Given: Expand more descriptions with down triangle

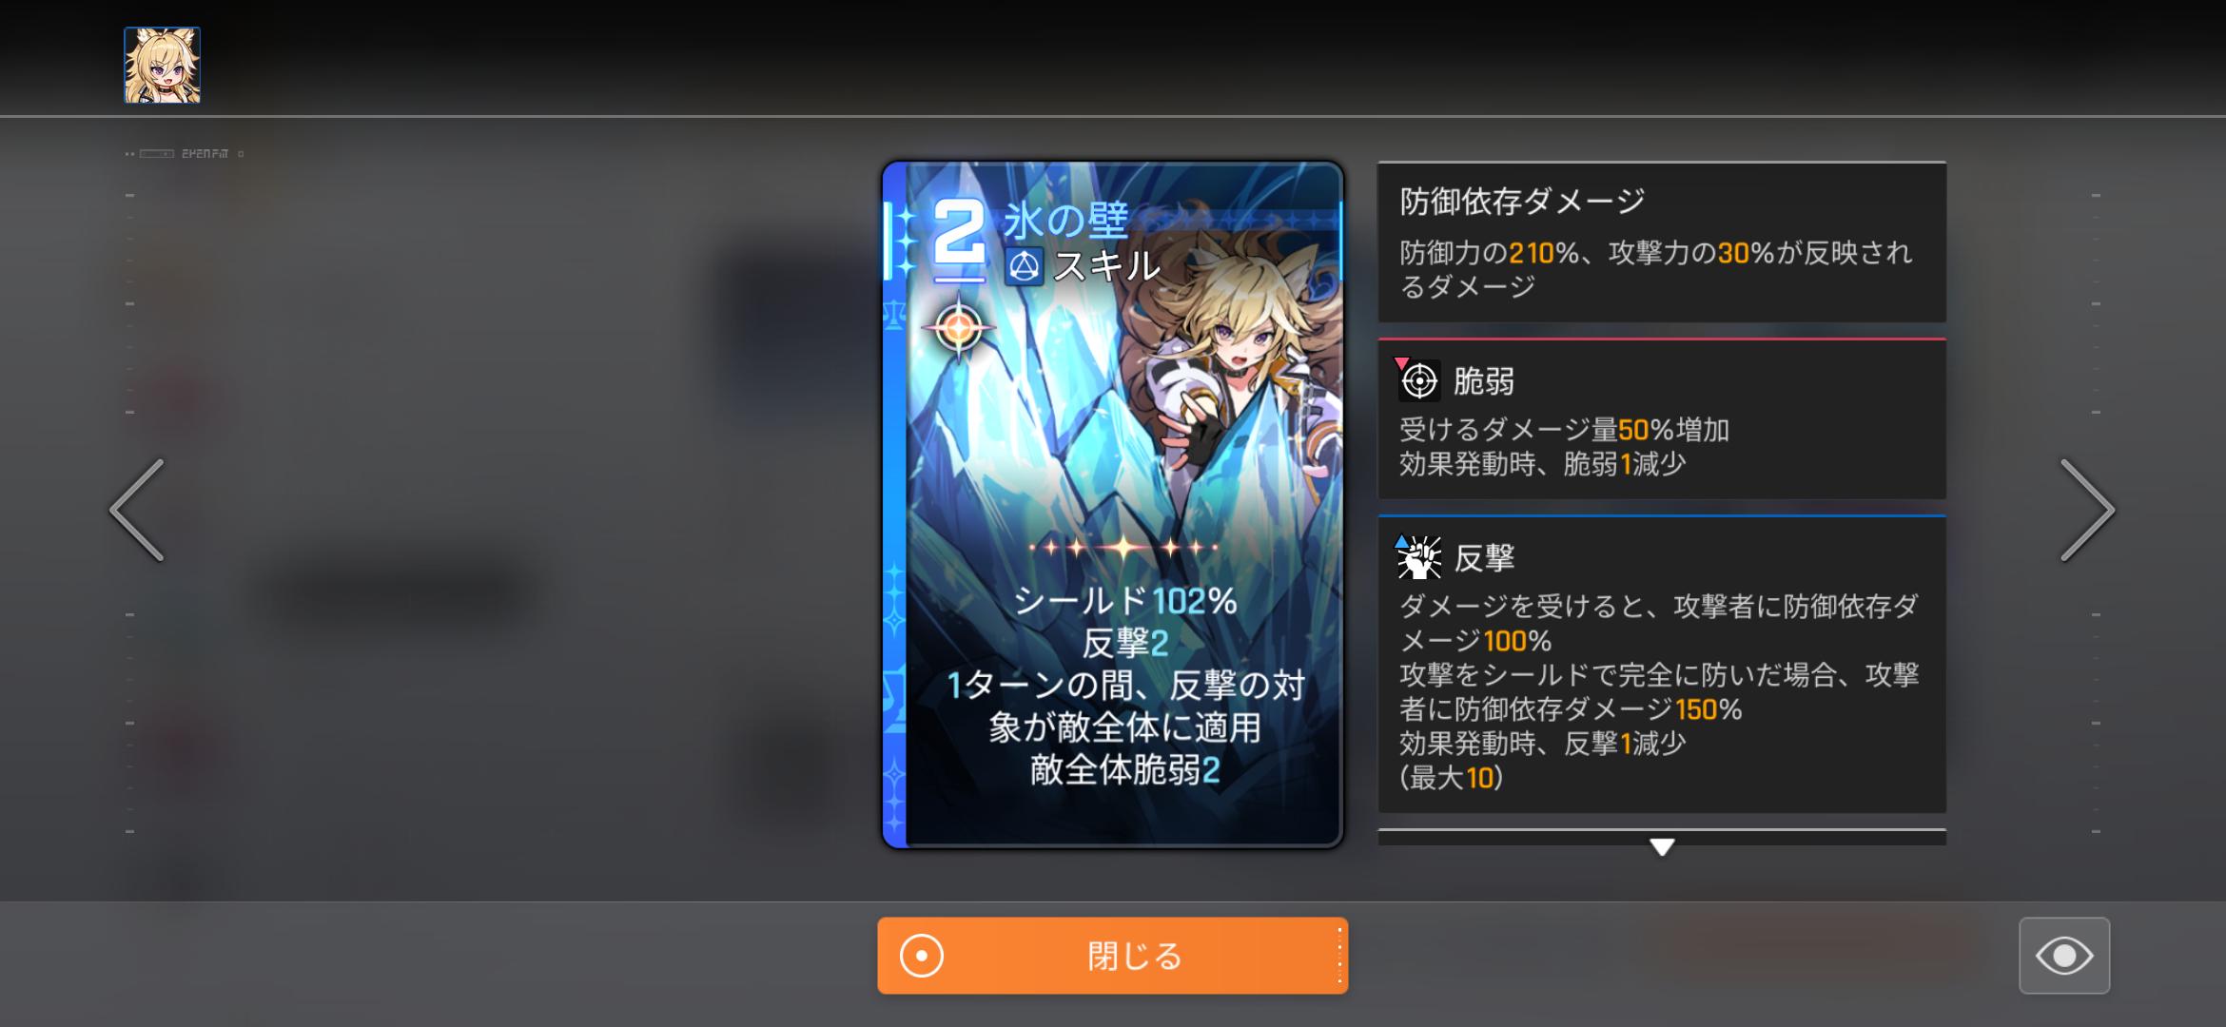Looking at the screenshot, I should 1662,846.
